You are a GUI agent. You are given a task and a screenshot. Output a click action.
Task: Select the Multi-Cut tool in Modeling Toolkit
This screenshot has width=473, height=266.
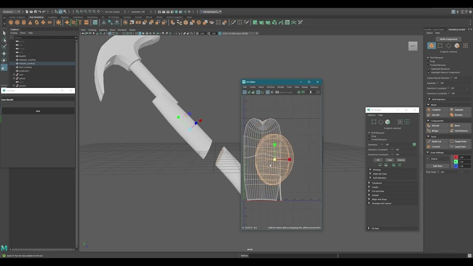[436, 141]
